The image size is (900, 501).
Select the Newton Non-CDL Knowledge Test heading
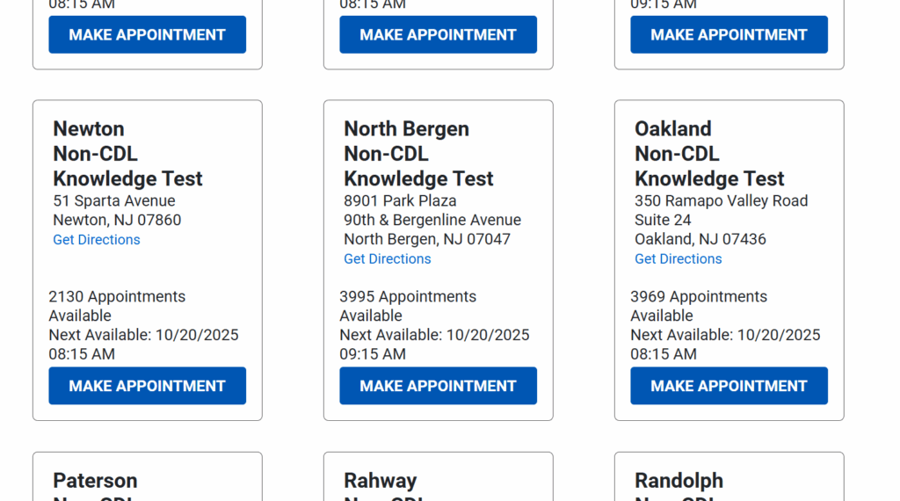pyautogui.click(x=127, y=154)
